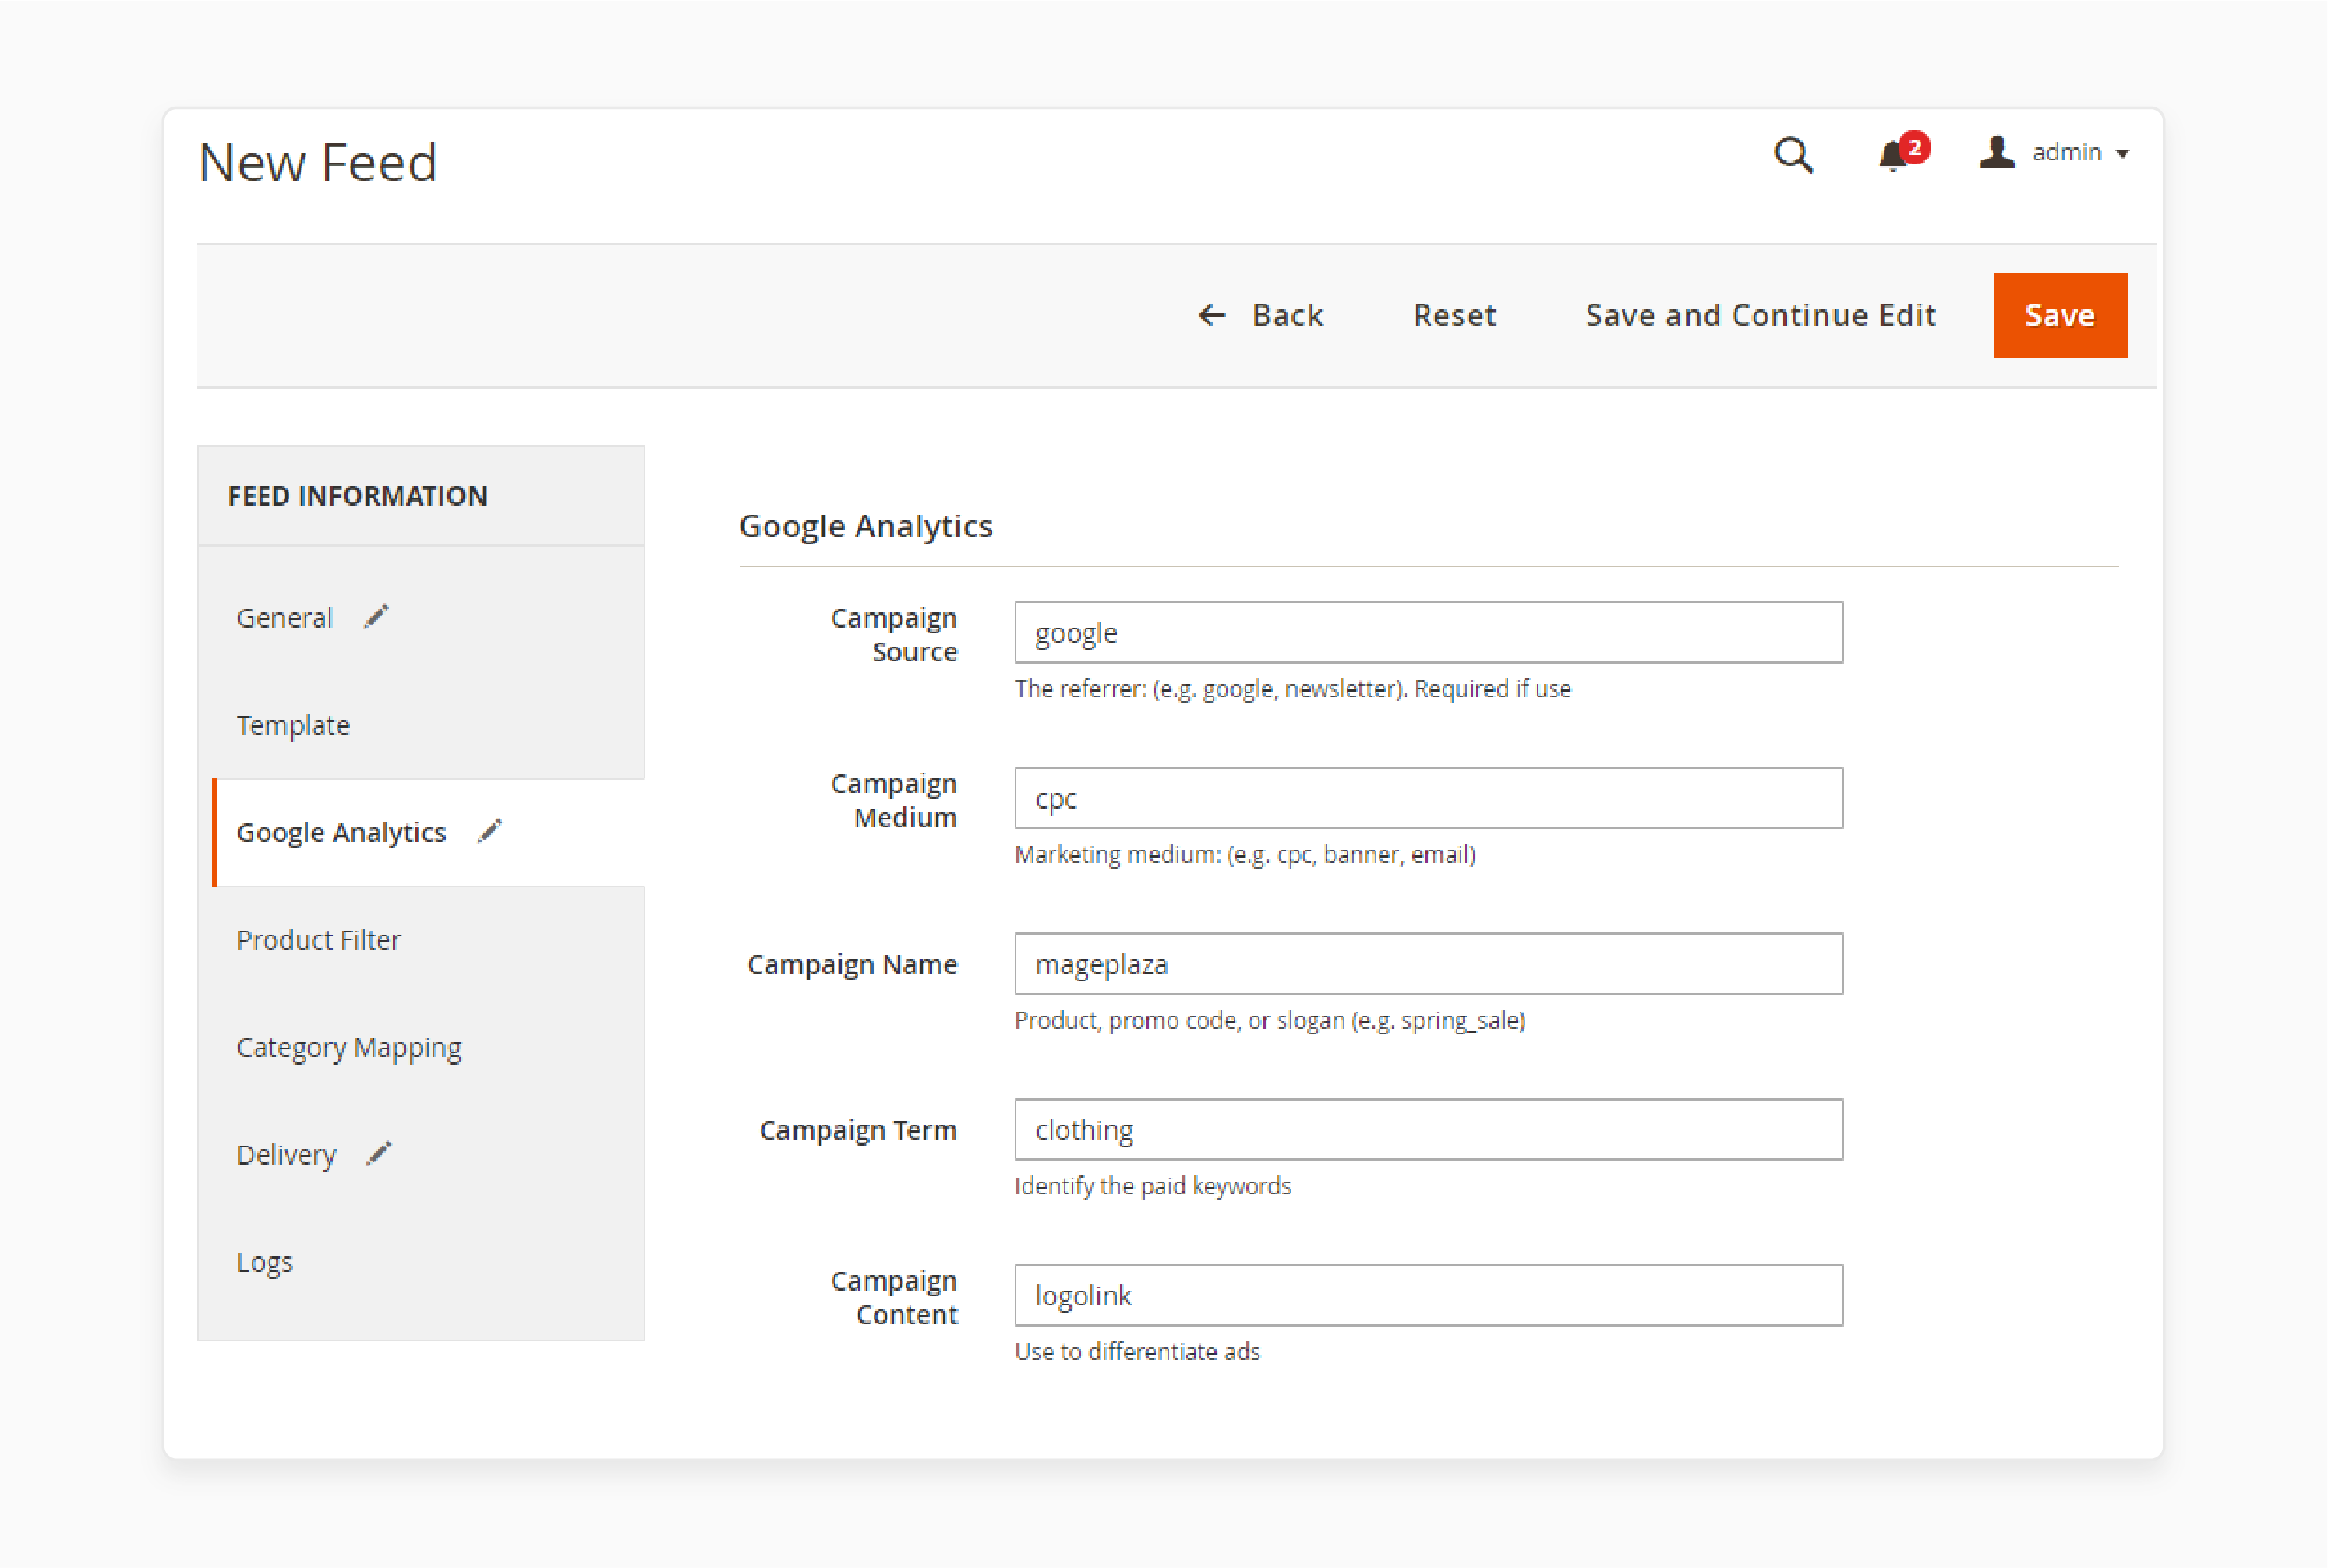Select the Google Analytics tab
This screenshot has width=2328, height=1568.
(428, 832)
